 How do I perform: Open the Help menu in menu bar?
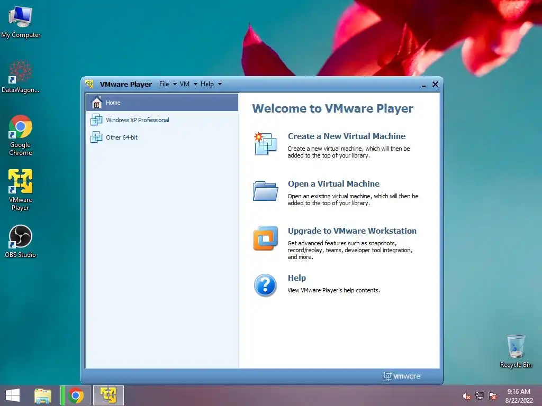point(207,84)
